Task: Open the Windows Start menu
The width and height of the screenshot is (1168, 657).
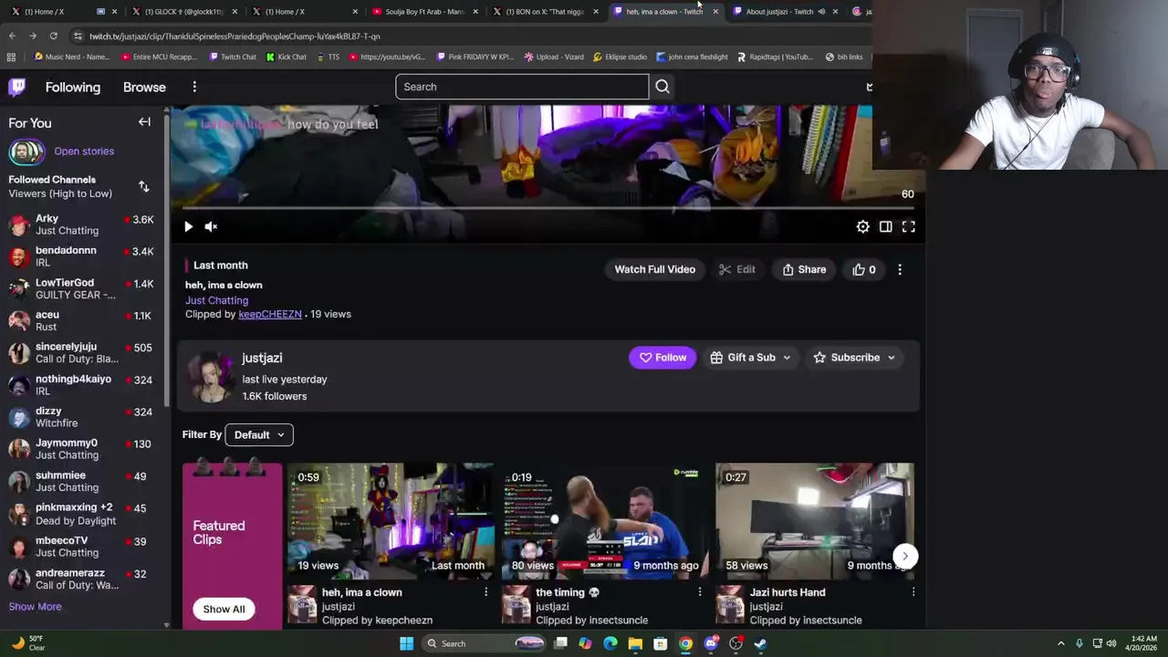Action: click(x=406, y=643)
